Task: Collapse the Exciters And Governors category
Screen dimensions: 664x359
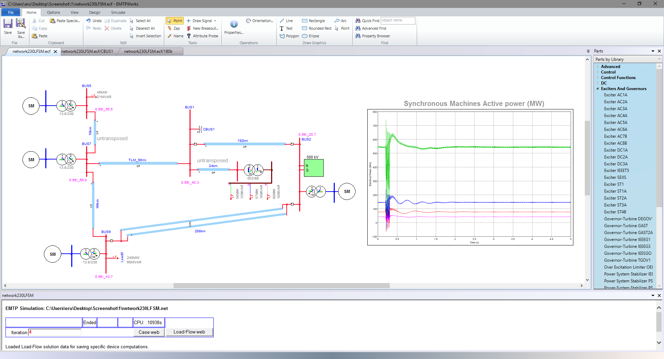Action: (598, 89)
